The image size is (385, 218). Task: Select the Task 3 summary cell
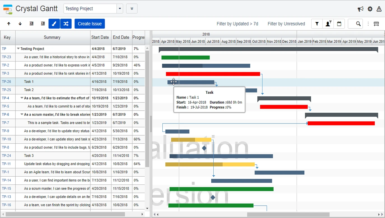pos(53,156)
